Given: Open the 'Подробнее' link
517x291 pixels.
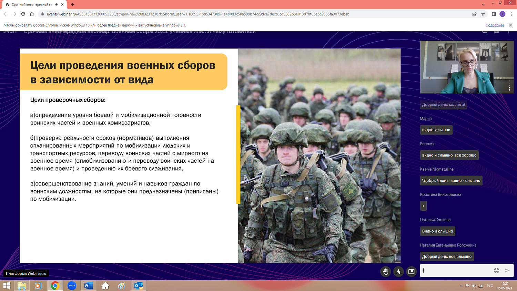Looking at the screenshot, I should (495, 25).
